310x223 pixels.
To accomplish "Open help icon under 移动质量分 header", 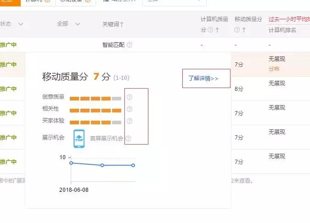I will (x=237, y=30).
